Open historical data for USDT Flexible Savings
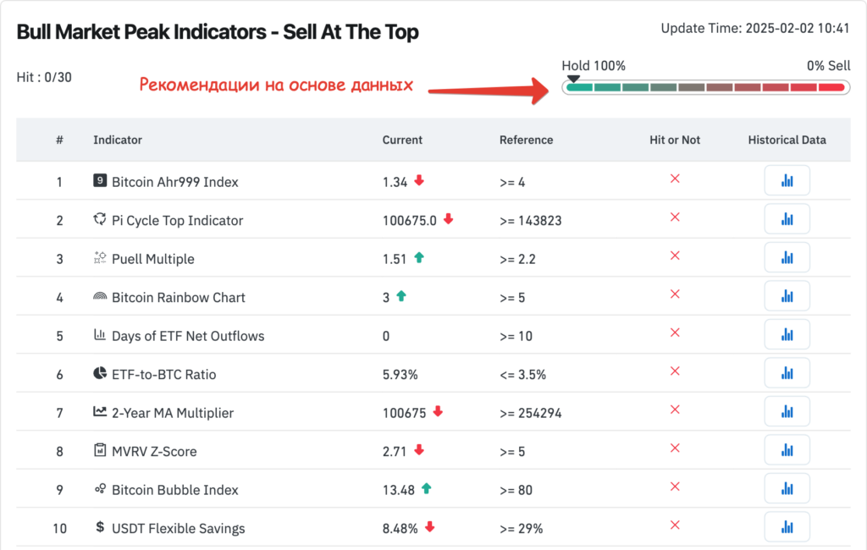Image resolution: width=867 pixels, height=550 pixels. pos(787,526)
